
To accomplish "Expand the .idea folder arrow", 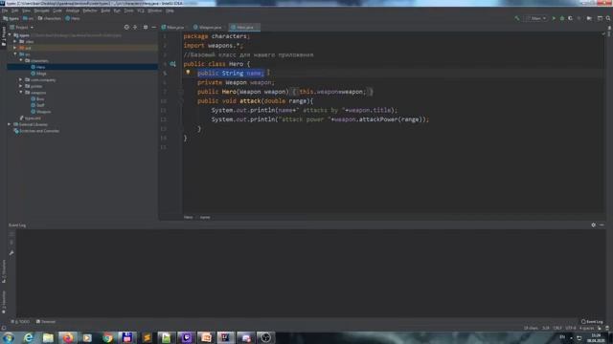I will (x=15, y=41).
